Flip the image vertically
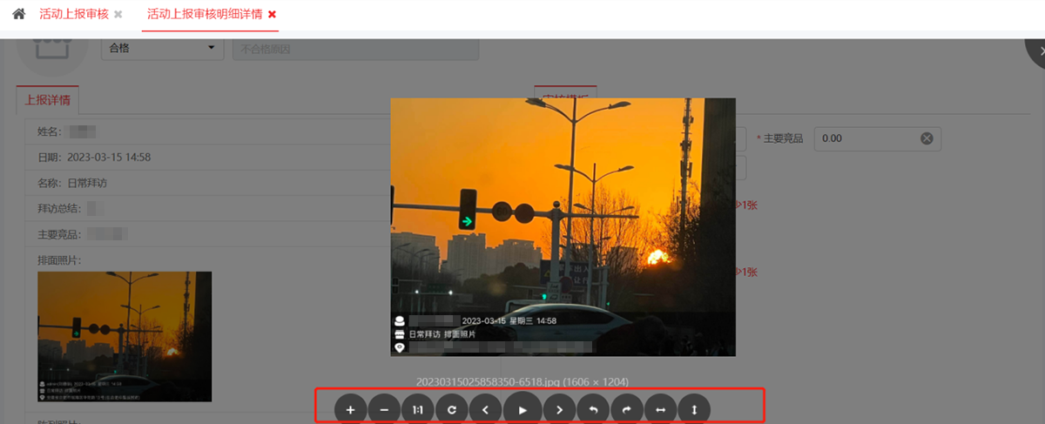This screenshot has height=424, width=1045. point(694,409)
